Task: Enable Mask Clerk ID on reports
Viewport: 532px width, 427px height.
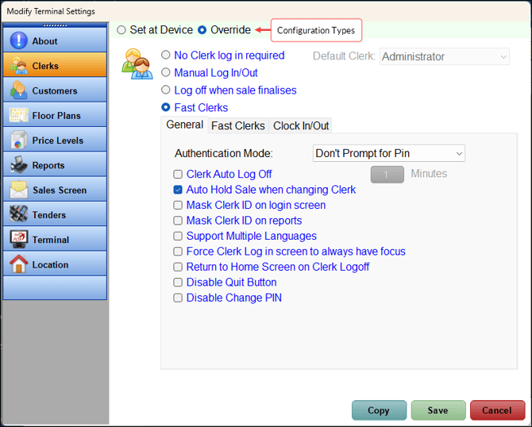Action: point(178,221)
